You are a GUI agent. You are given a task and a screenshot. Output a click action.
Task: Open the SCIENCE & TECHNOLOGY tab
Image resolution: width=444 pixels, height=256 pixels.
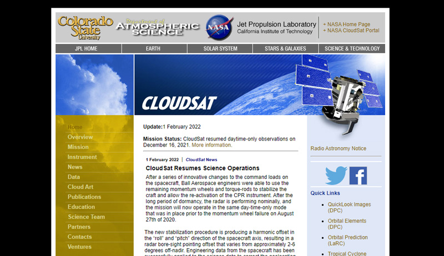352,48
